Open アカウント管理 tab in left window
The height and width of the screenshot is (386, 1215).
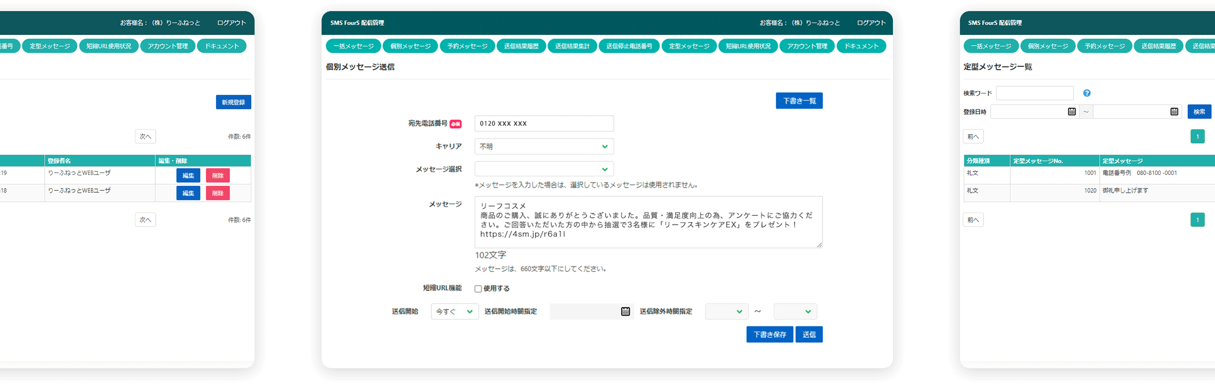(x=168, y=46)
